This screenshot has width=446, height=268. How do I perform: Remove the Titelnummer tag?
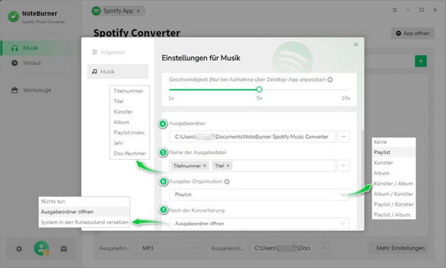(205, 165)
